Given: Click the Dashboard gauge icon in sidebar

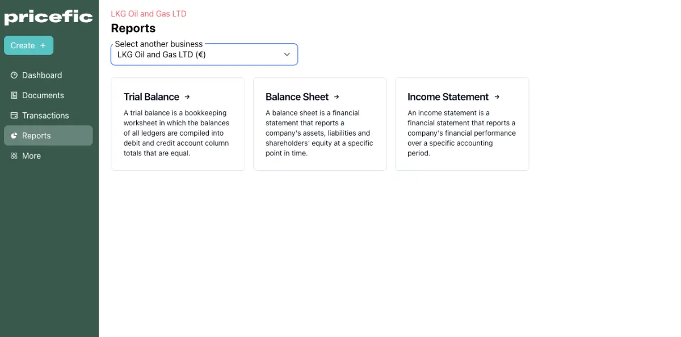Looking at the screenshot, I should pos(14,75).
